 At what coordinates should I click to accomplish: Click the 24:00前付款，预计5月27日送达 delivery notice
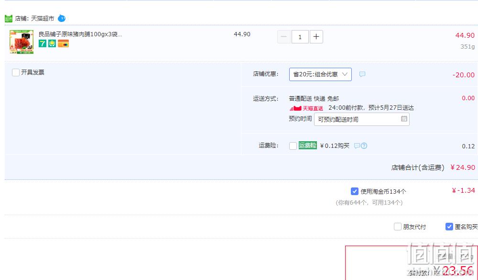371,108
